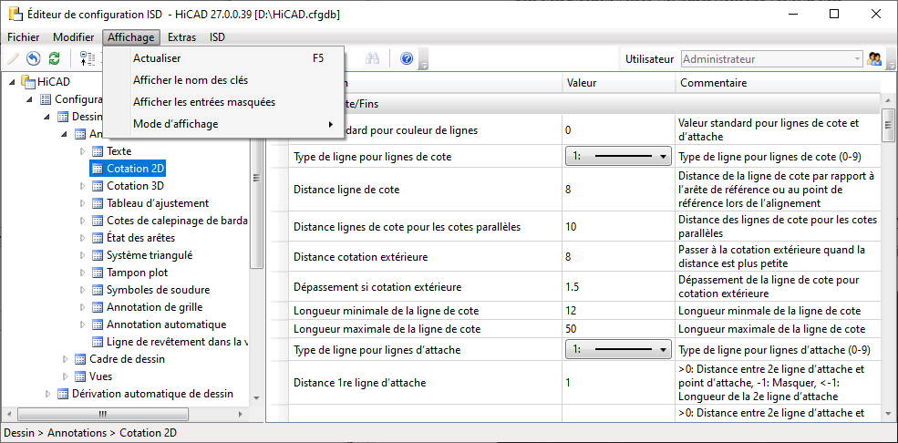
Task: Expand the Texte tree node
Action: coord(82,151)
